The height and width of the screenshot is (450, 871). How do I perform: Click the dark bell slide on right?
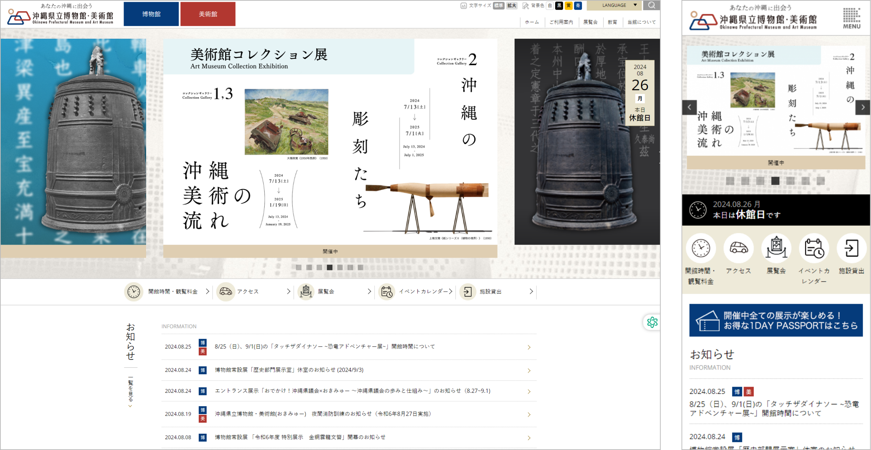(x=587, y=142)
